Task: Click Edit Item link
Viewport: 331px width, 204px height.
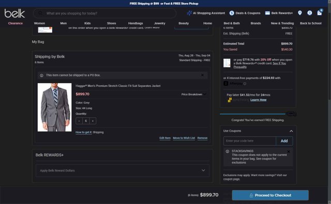Action: [165, 138]
